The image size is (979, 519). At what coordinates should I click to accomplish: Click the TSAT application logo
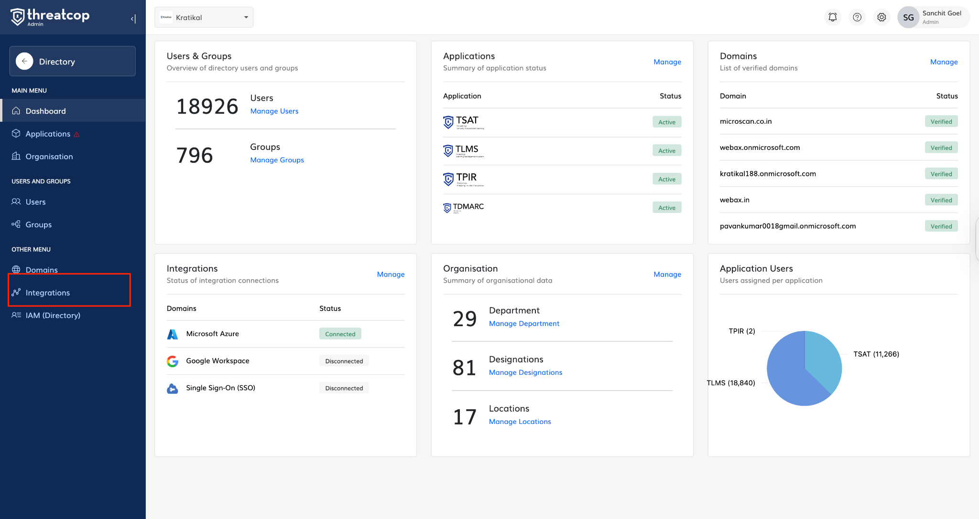pos(463,122)
